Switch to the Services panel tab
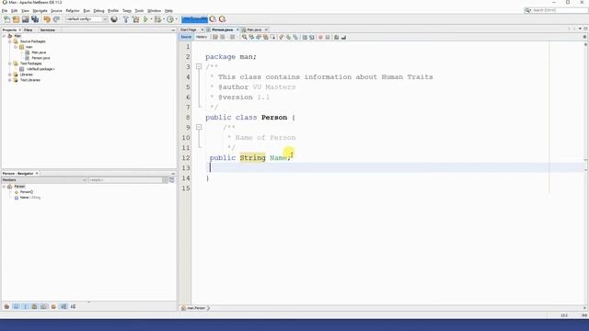 (47, 30)
